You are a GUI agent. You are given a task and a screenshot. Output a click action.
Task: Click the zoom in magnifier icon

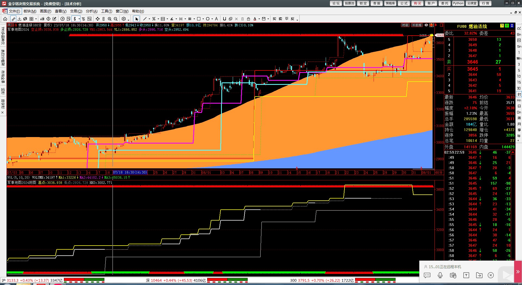[110, 19]
